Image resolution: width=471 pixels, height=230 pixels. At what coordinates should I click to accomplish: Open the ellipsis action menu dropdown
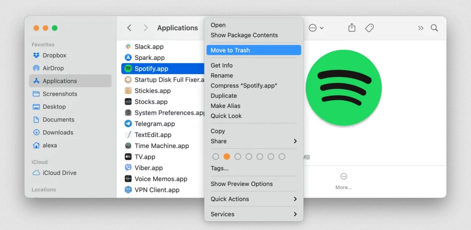316,28
